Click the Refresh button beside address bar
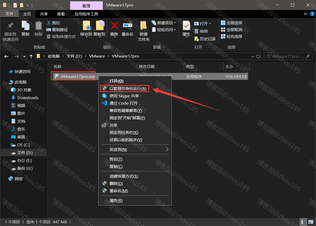 coord(258,56)
